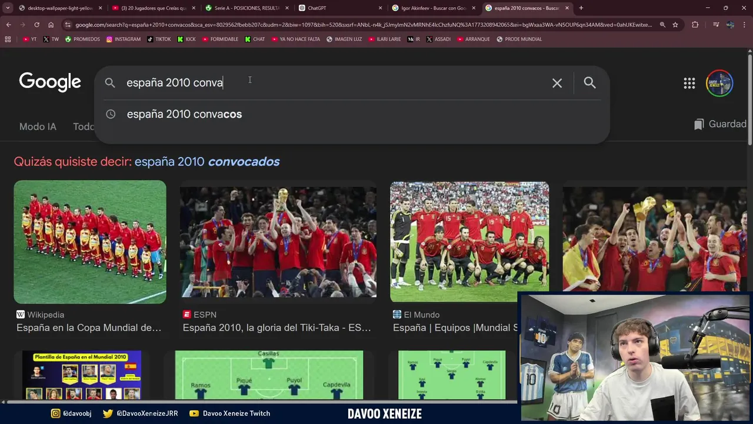Open the KICK bookmark
The image size is (753, 424).
(186, 39)
